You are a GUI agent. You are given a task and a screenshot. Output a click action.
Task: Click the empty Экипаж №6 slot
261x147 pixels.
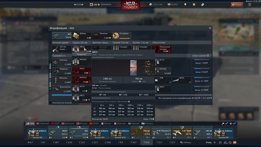[37, 133]
